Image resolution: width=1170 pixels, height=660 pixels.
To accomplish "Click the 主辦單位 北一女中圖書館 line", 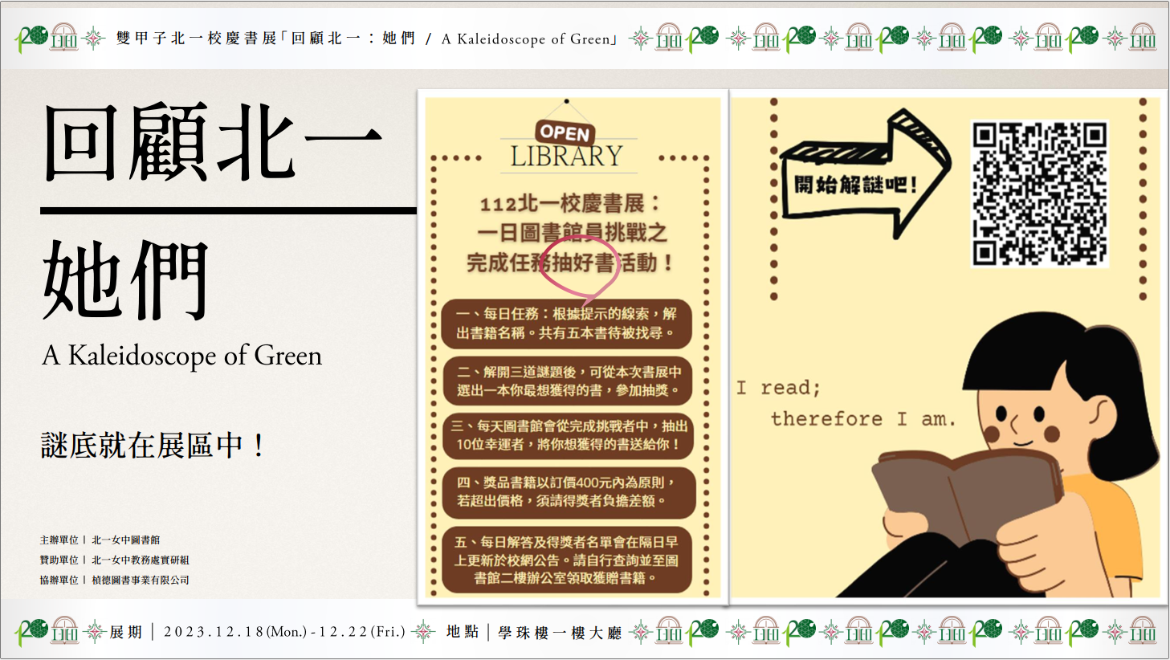I will (x=100, y=540).
